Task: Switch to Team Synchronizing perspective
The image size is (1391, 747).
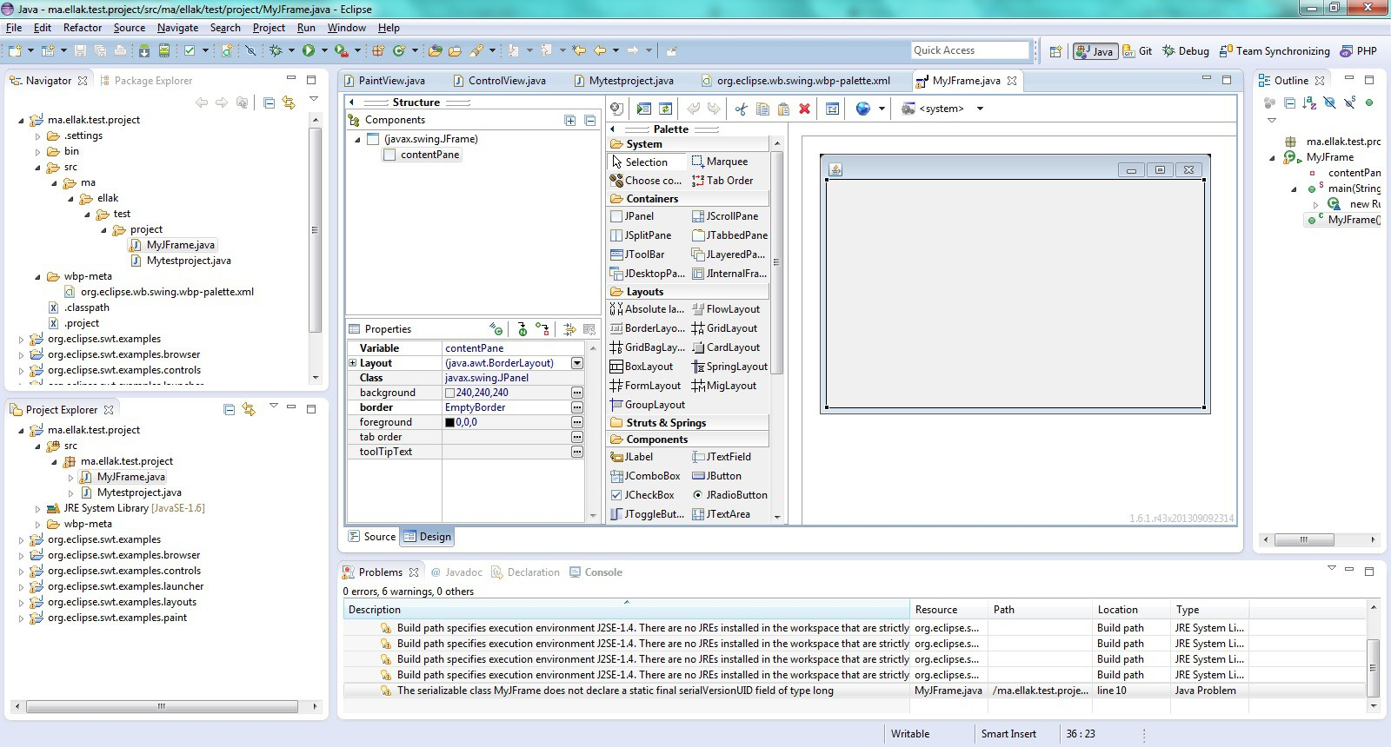Action: [1275, 51]
